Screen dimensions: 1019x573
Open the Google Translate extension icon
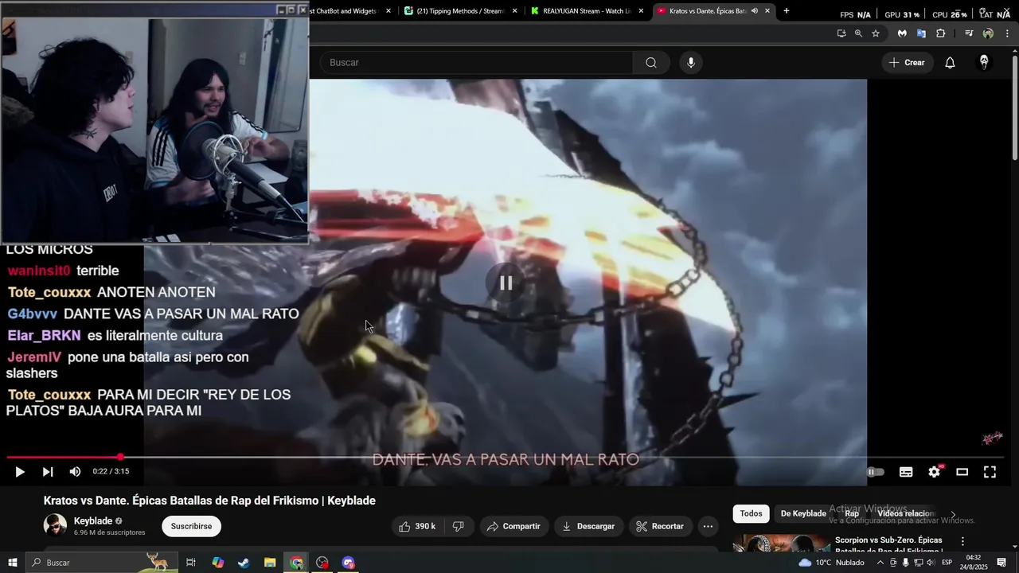tap(921, 33)
